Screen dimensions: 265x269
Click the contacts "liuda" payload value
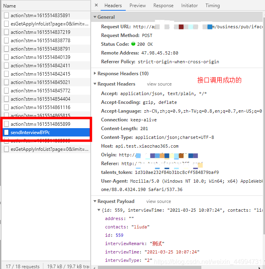tap(140, 227)
